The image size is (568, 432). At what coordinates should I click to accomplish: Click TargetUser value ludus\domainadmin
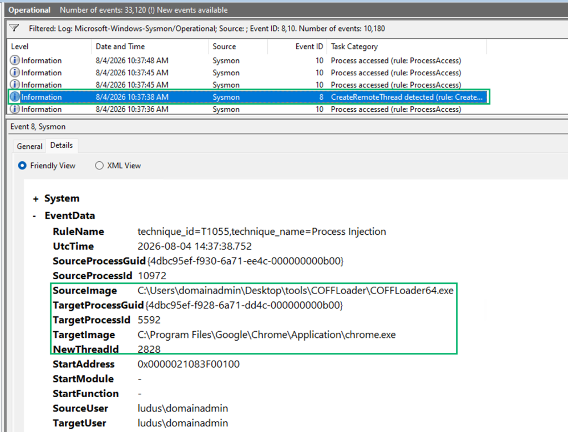pyautogui.click(x=182, y=423)
